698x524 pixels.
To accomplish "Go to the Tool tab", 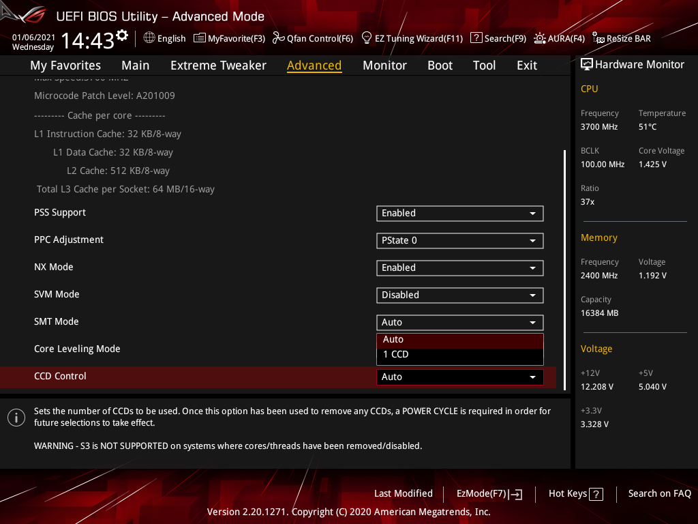I will [484, 65].
